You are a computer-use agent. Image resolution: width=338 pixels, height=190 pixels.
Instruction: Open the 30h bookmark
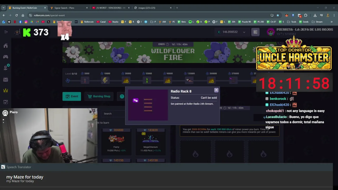tap(231, 22)
